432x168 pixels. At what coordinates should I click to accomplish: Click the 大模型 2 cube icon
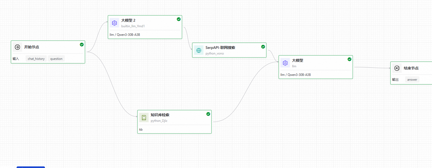click(x=114, y=23)
